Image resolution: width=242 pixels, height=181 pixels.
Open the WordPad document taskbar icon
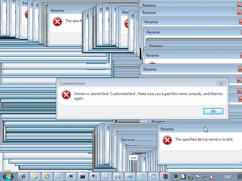(153, 176)
